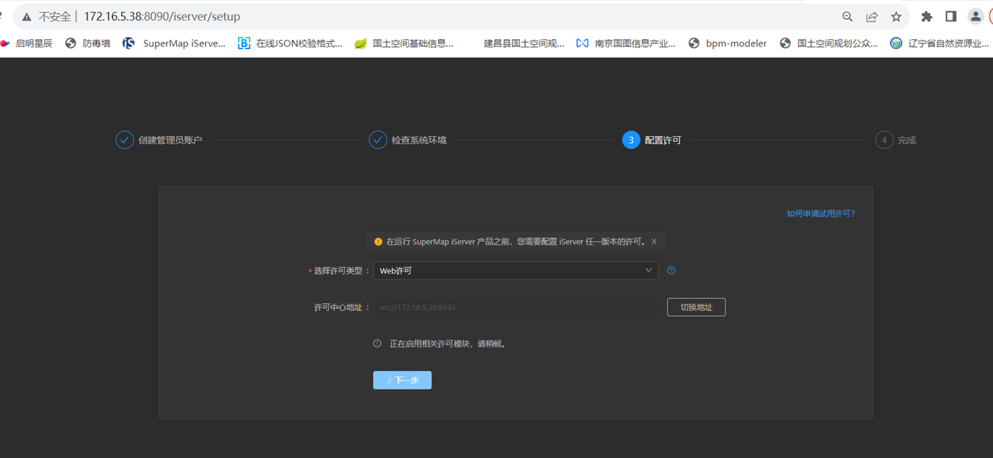Close the iServer license alert message
993x458 pixels.
[654, 242]
